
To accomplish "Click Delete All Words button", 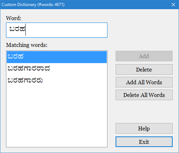I will pos(144,95).
